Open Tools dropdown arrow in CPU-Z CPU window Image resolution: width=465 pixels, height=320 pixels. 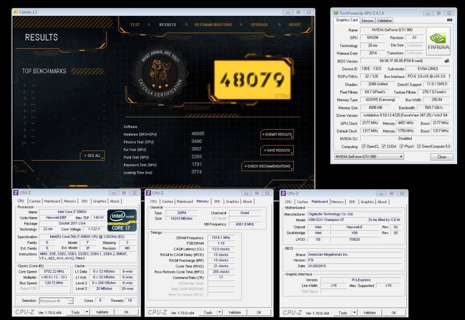point(87,312)
